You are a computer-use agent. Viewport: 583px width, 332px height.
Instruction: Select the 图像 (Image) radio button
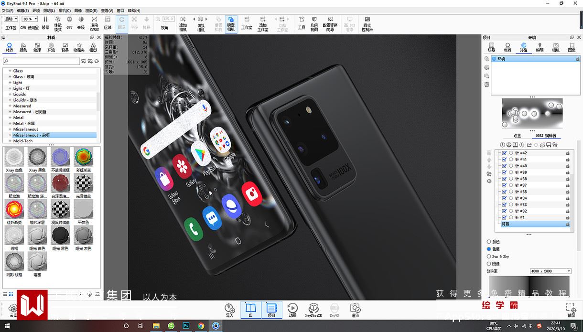[x=489, y=264]
